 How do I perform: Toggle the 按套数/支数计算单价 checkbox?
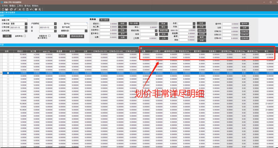(50, 35)
